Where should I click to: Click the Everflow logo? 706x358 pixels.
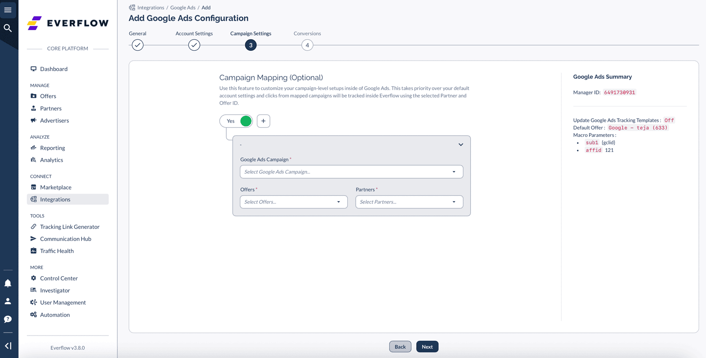click(x=68, y=23)
